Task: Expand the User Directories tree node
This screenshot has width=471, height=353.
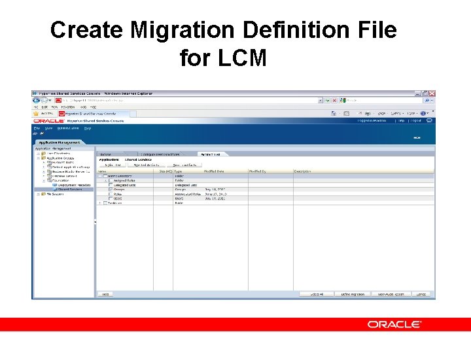Action: (38, 154)
